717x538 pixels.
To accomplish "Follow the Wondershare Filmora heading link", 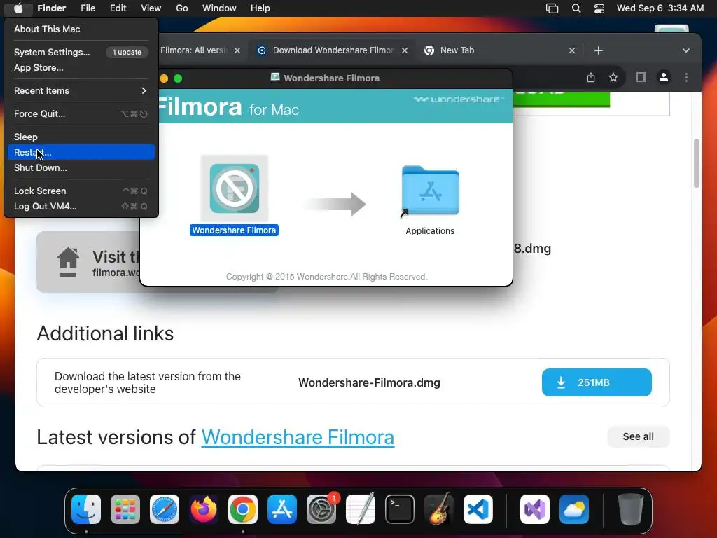I will click(x=298, y=437).
